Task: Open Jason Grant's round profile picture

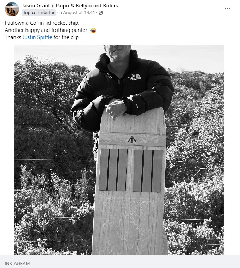Action: pos(12,9)
